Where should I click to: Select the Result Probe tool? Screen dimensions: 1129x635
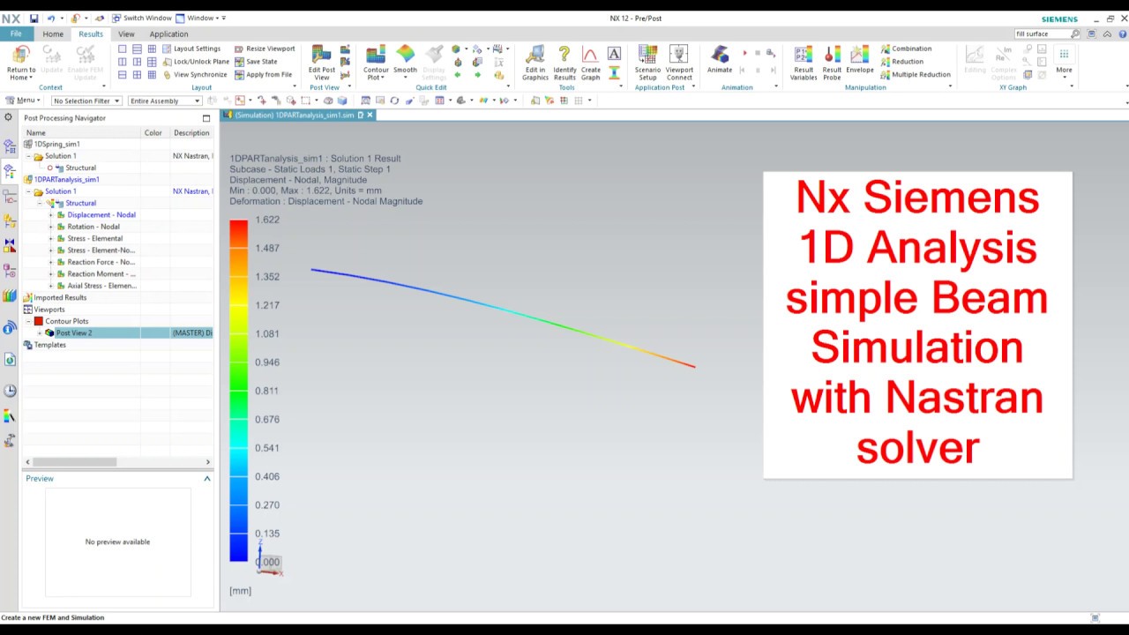pyautogui.click(x=832, y=63)
